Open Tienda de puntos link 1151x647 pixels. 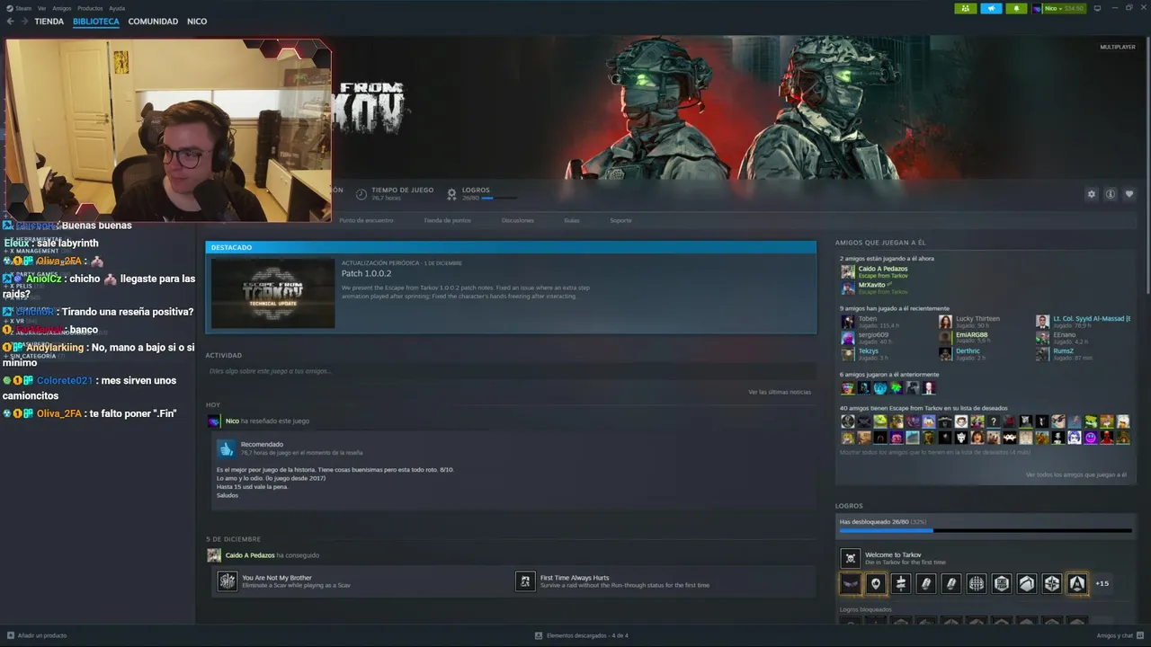(447, 220)
